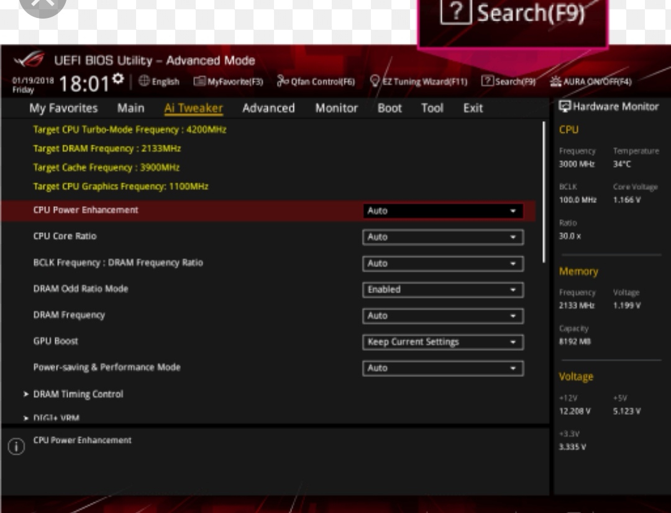Select the GPU Boost label
671x513 pixels.
click(x=56, y=341)
